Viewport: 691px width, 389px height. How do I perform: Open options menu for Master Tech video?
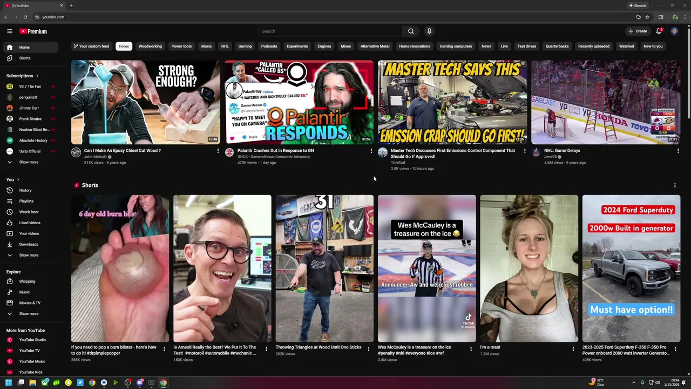(x=525, y=151)
